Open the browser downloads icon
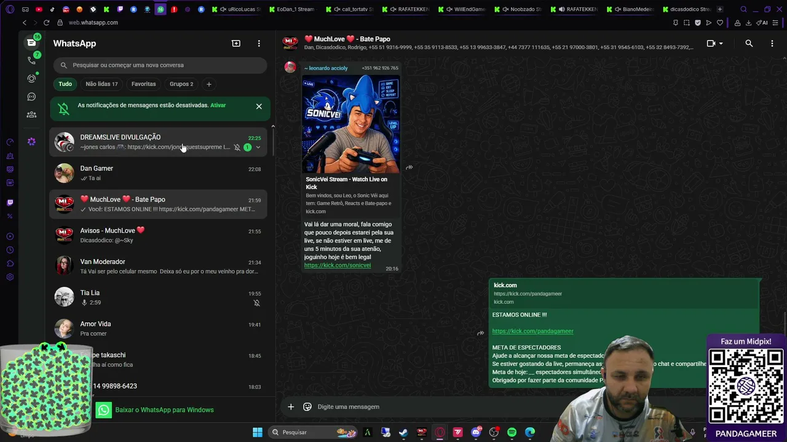This screenshot has width=787, height=442. pyautogui.click(x=748, y=23)
